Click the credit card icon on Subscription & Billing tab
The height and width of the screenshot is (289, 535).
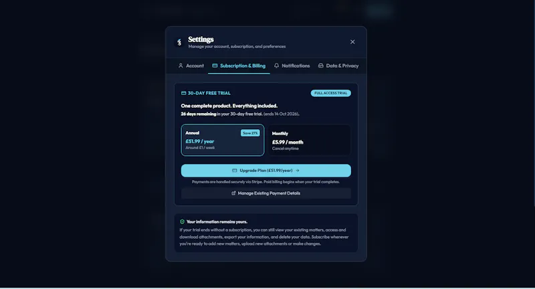tap(215, 66)
